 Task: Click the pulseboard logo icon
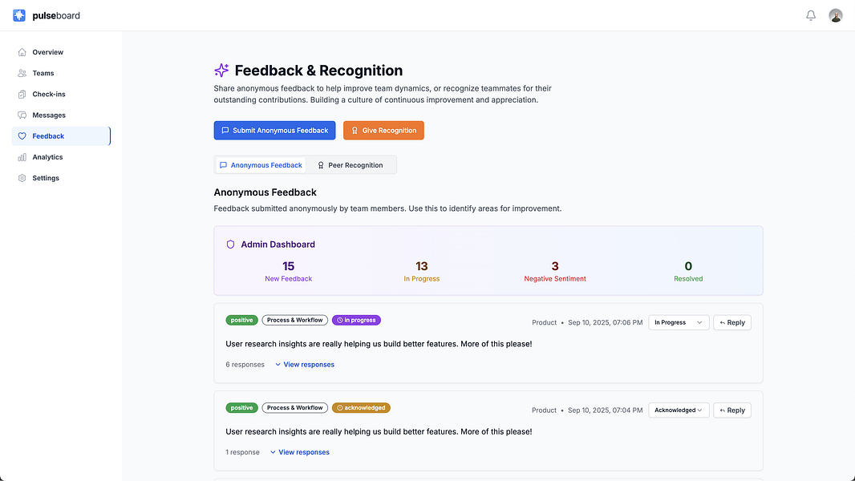19,15
